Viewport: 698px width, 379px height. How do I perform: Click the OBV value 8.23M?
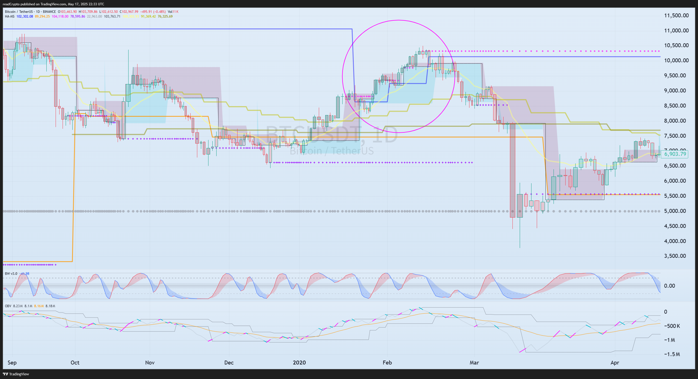(x=18, y=306)
